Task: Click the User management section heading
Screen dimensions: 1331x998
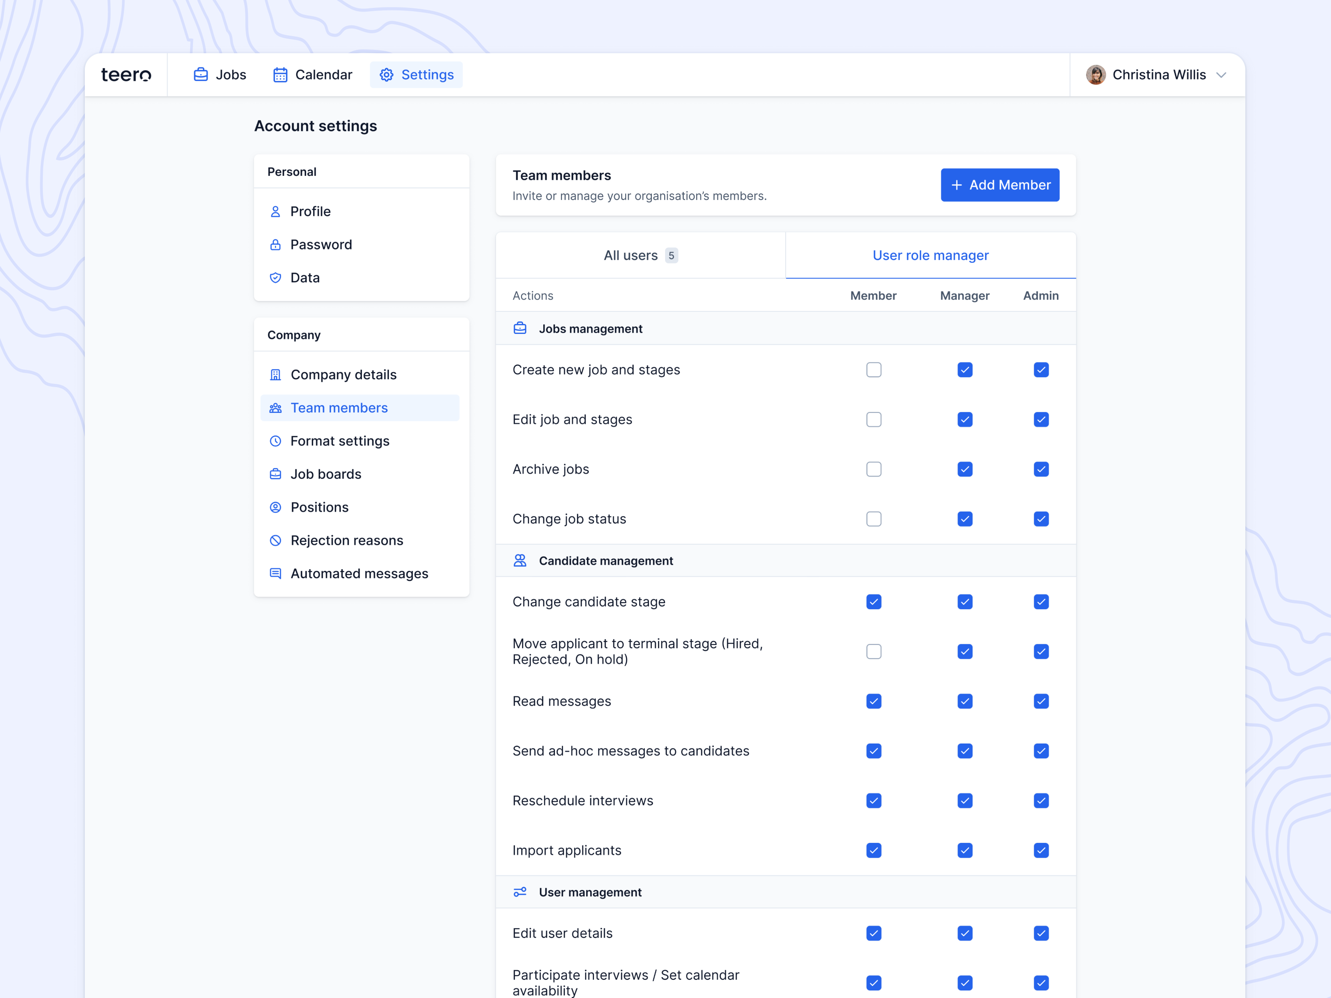Action: click(590, 893)
